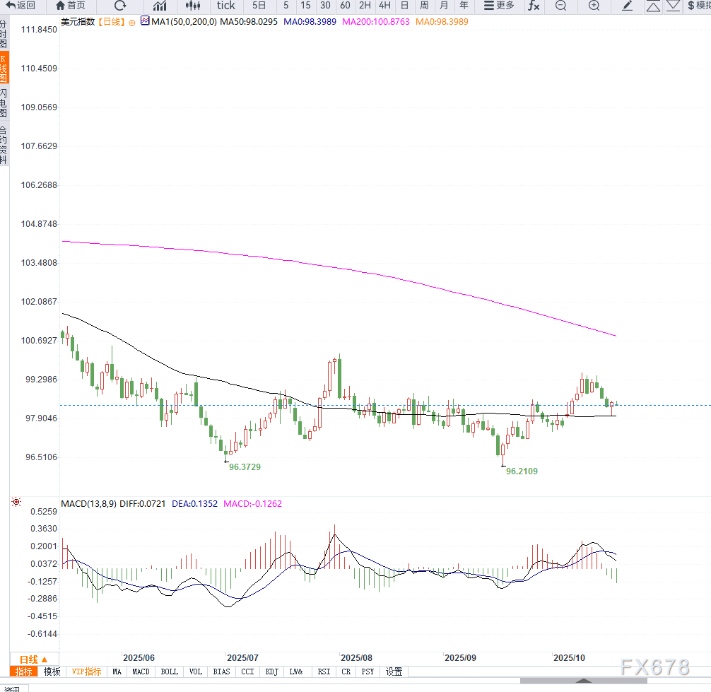
Task: Toggle the MA1 indicator icon in legend
Action: coord(145,21)
